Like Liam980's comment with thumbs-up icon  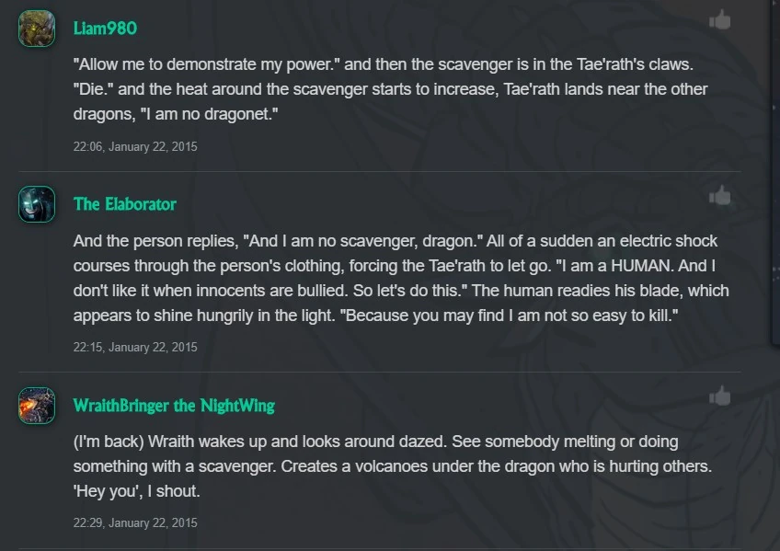[719, 20]
